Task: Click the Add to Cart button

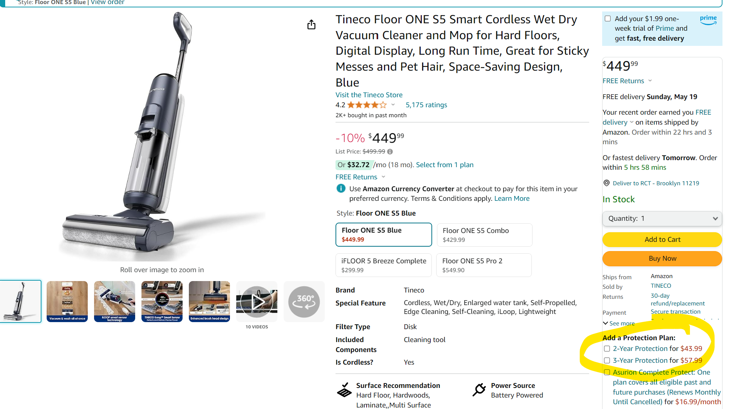Action: pyautogui.click(x=662, y=239)
